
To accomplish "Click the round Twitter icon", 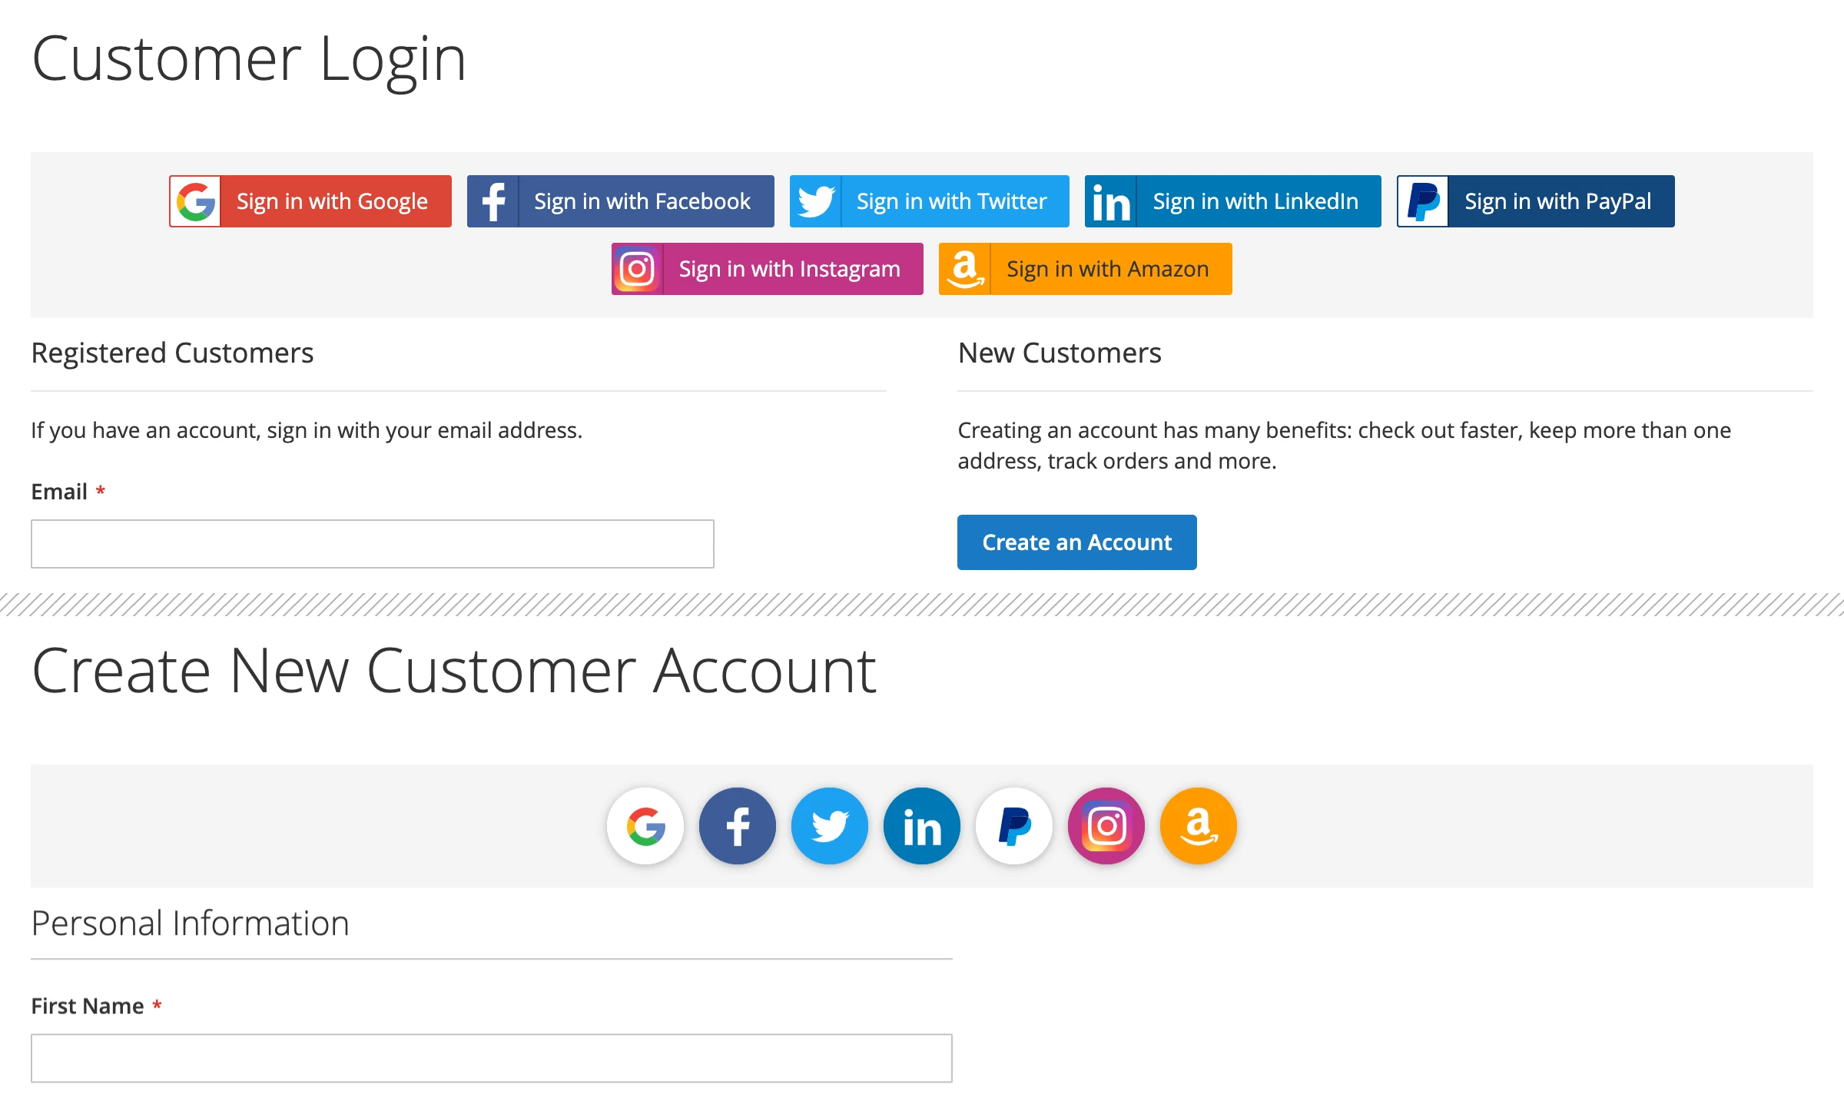I will point(830,826).
